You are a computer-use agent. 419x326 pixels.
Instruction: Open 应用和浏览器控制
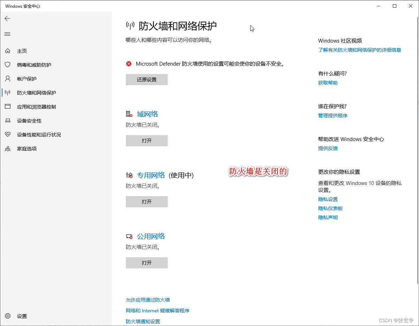pos(37,107)
